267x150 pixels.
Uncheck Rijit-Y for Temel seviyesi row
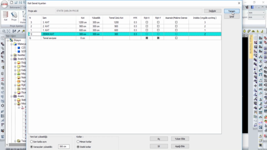click(x=158, y=38)
